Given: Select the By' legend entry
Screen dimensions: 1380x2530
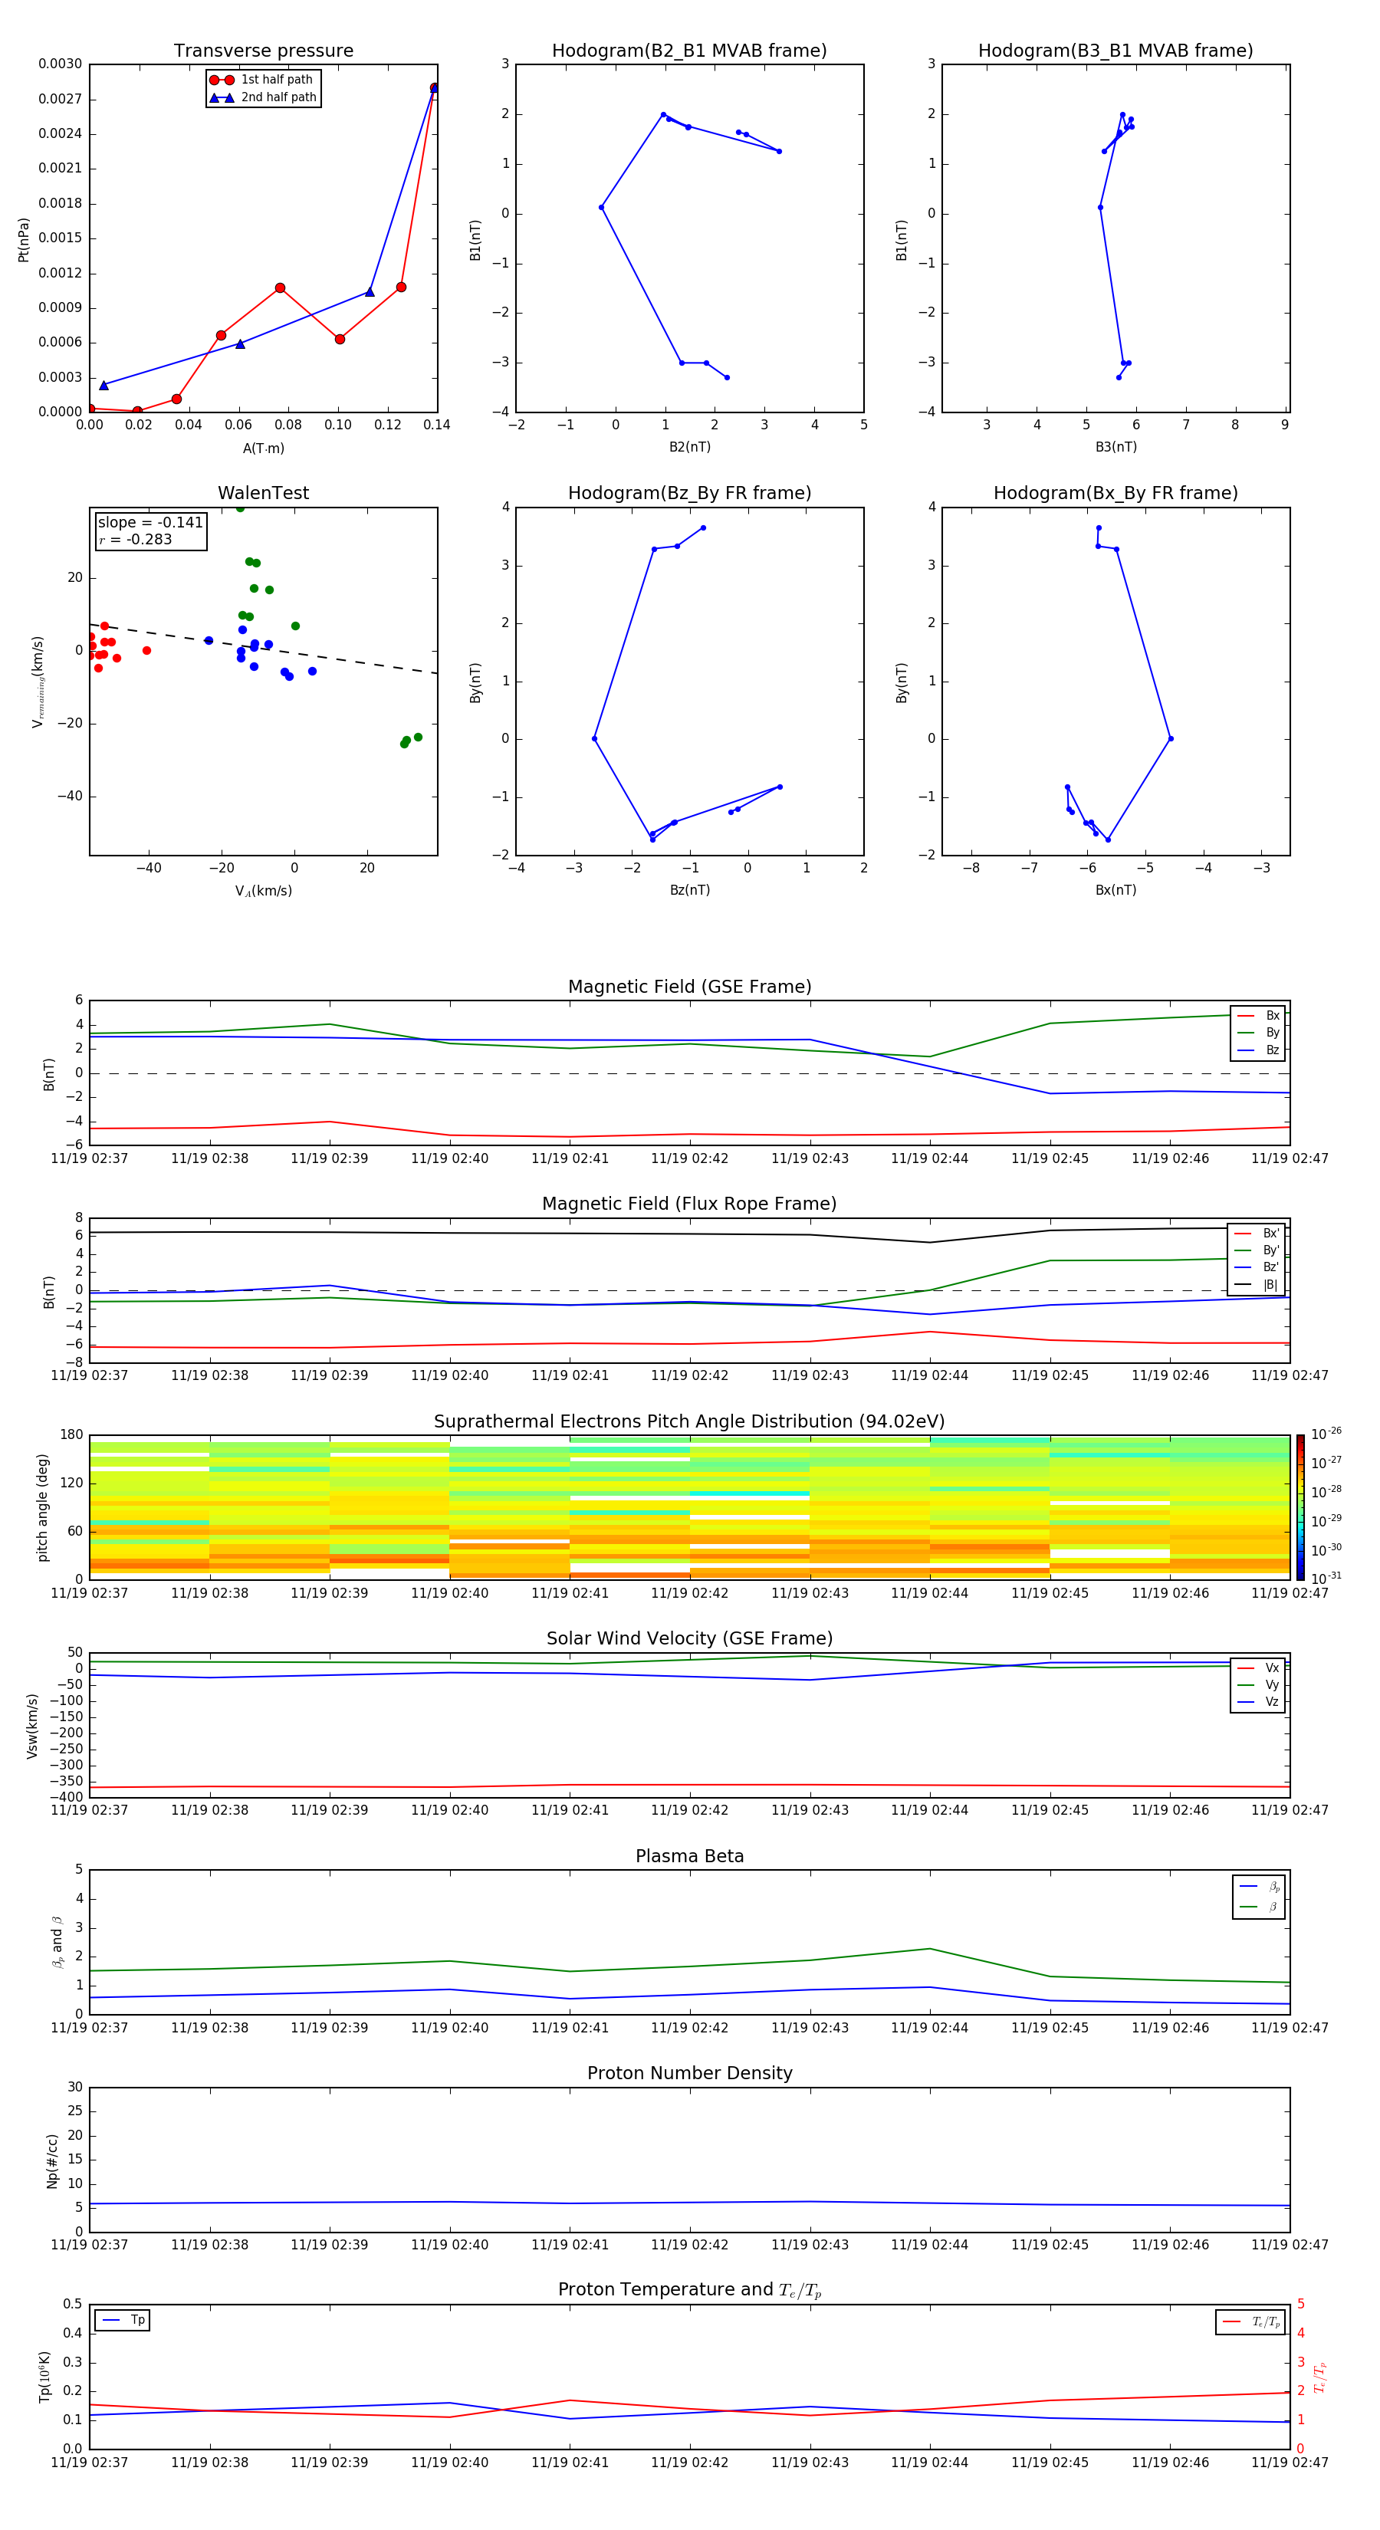Looking at the screenshot, I should coord(1257,1250).
